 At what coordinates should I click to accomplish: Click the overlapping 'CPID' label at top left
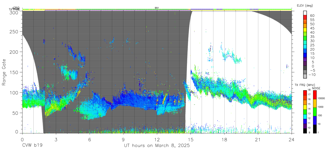pyautogui.click(x=16, y=8)
